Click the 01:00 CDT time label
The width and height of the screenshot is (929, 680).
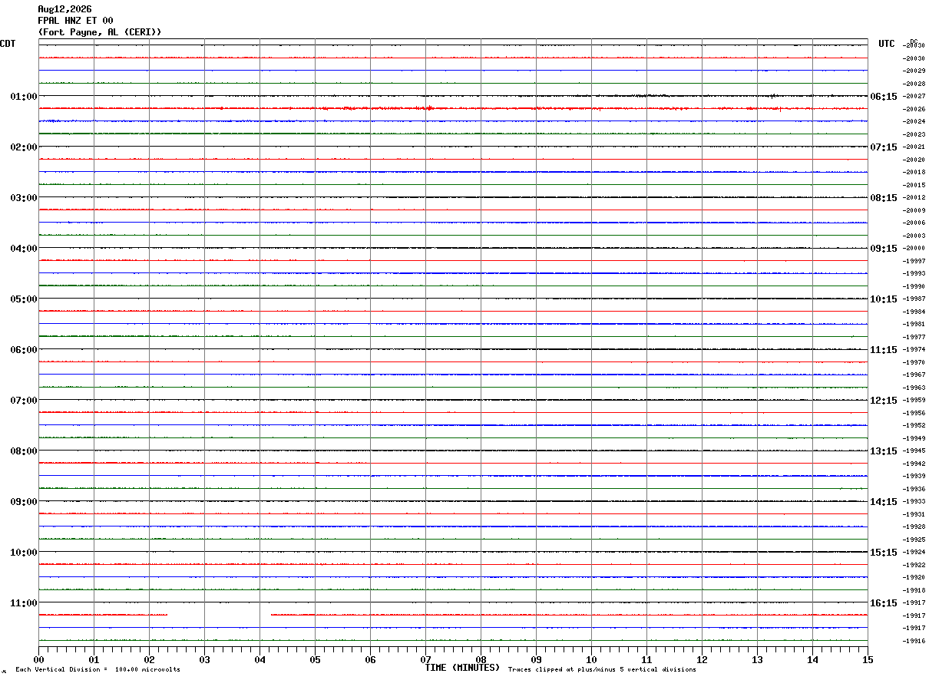point(24,96)
